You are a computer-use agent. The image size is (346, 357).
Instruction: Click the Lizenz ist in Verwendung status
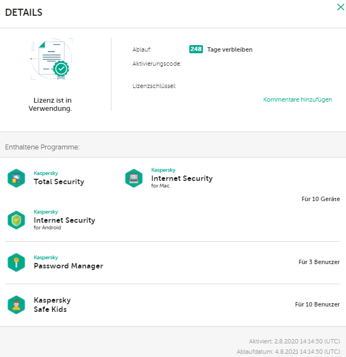click(x=50, y=104)
